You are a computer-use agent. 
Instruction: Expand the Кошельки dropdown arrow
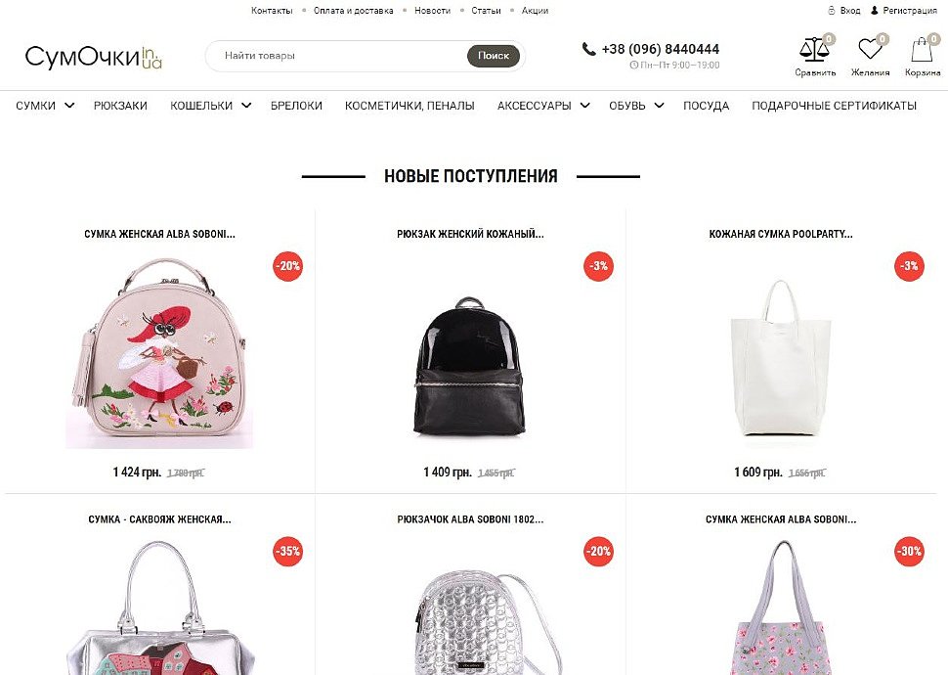[246, 106]
